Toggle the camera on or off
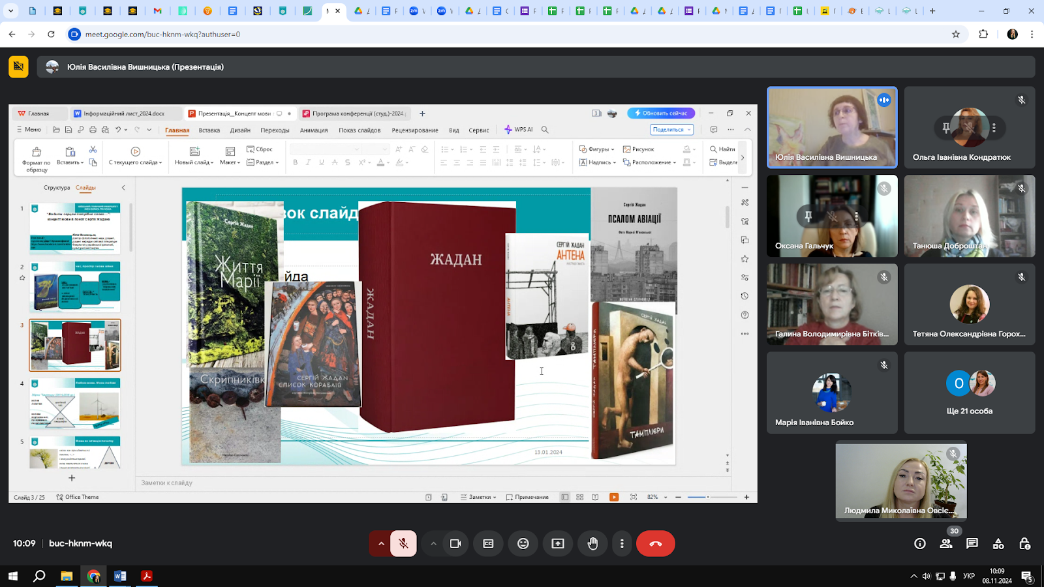 pos(455,543)
